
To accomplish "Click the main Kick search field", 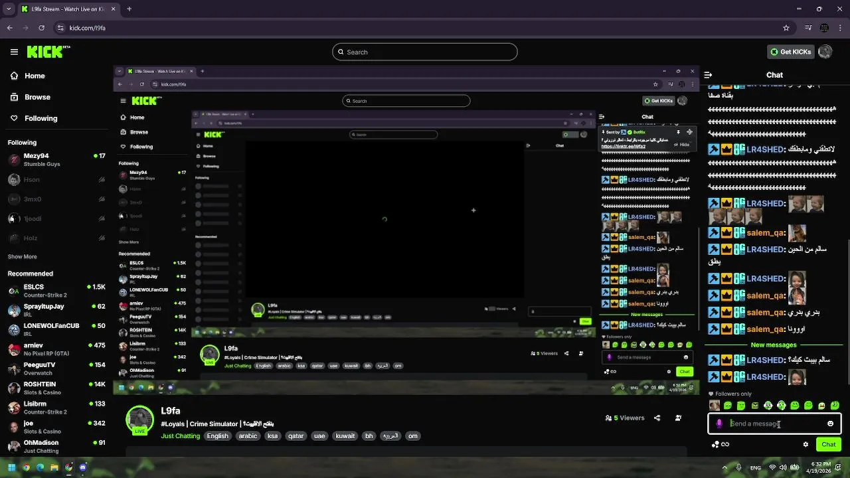I will (x=425, y=52).
